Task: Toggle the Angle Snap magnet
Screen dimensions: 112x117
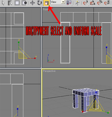Action: pos(93,3)
